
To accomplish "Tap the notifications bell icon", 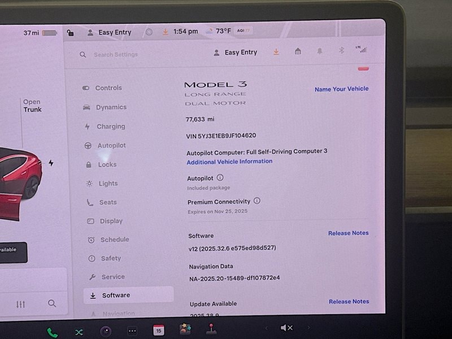I will 320,51.
